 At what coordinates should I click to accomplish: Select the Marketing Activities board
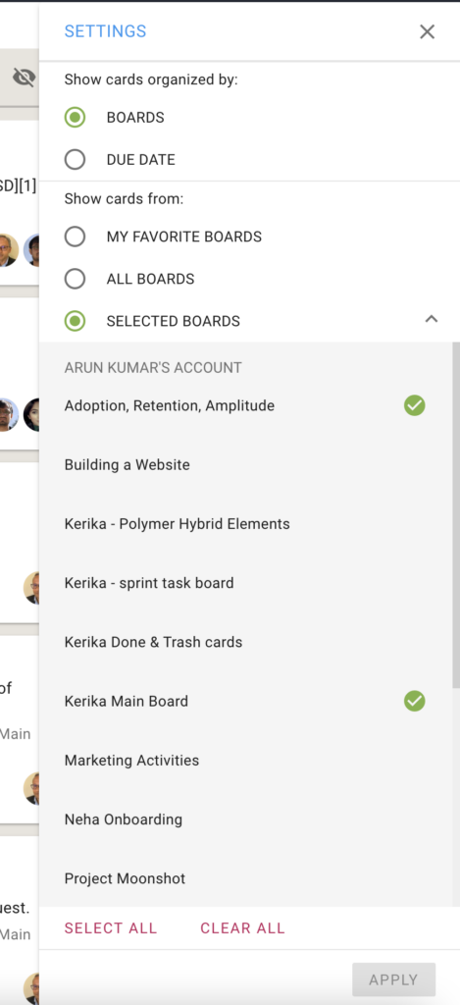(x=245, y=761)
